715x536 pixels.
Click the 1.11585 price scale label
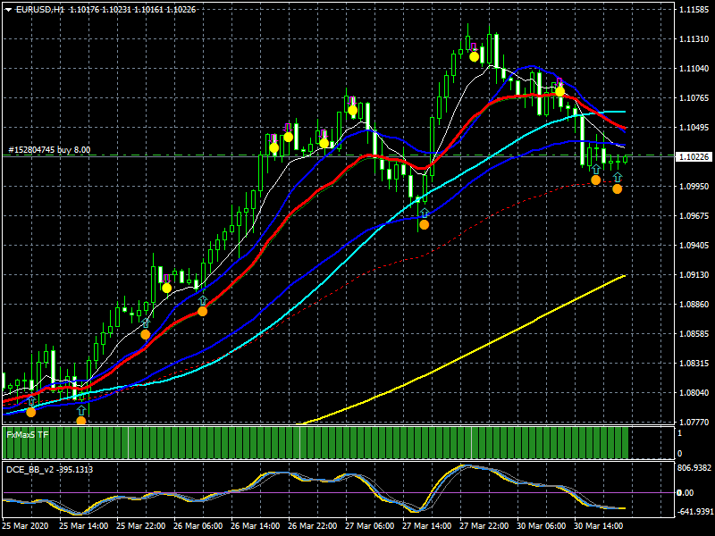[694, 10]
